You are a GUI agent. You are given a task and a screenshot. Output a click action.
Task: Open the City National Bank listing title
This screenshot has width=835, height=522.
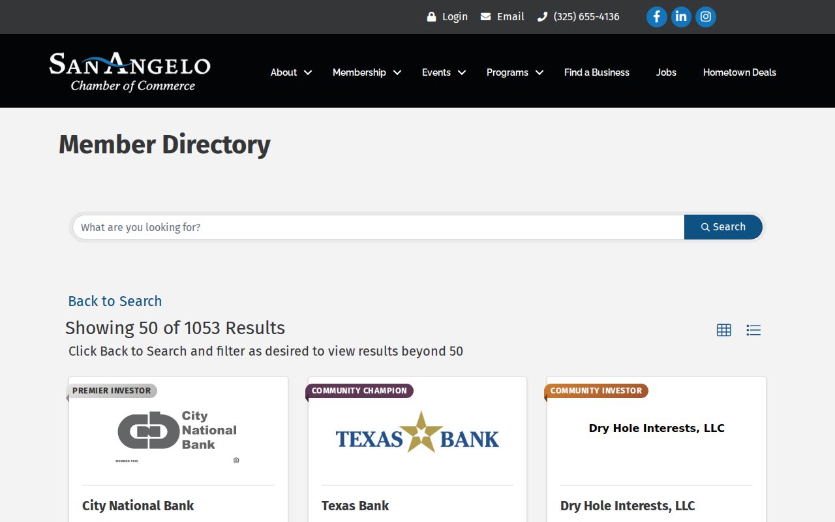tap(138, 506)
